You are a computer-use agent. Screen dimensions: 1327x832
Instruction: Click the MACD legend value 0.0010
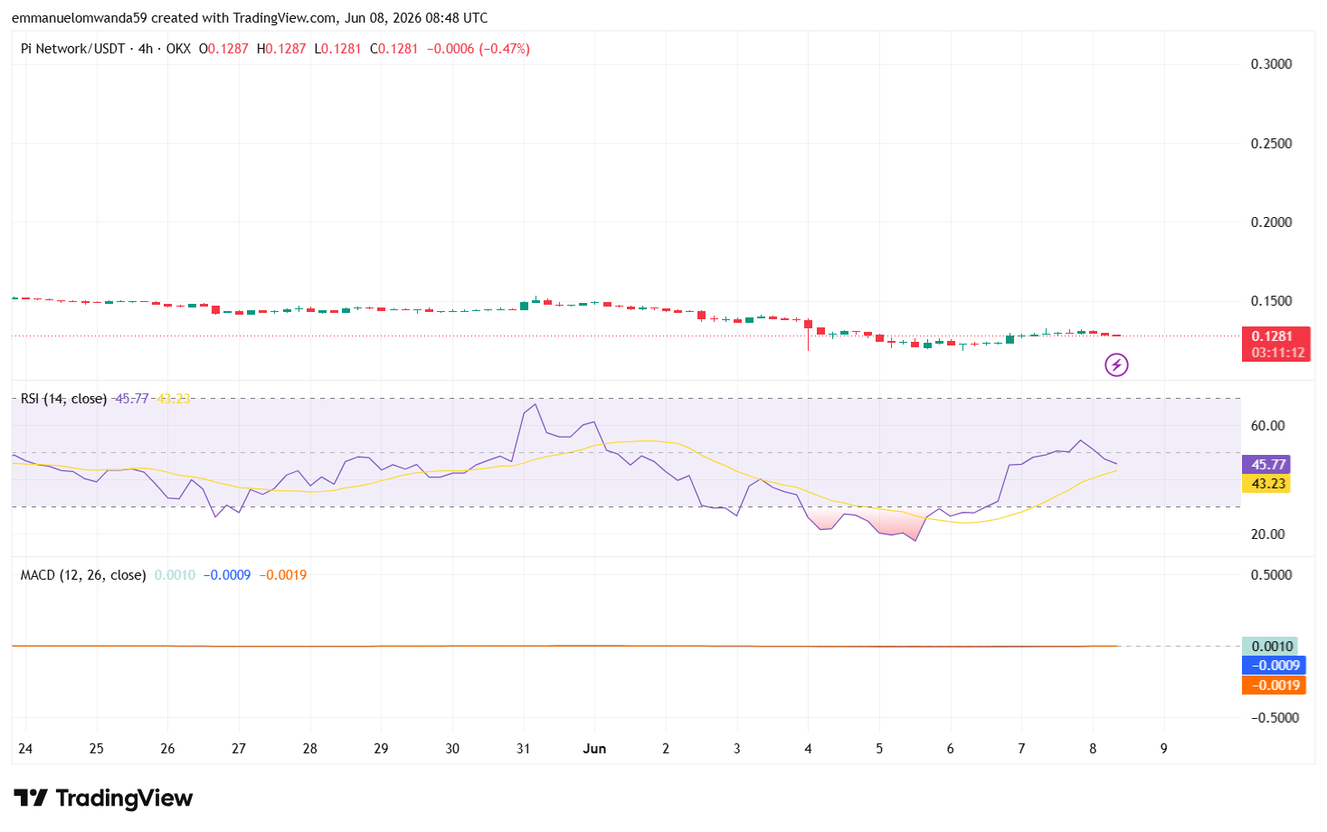coord(175,575)
